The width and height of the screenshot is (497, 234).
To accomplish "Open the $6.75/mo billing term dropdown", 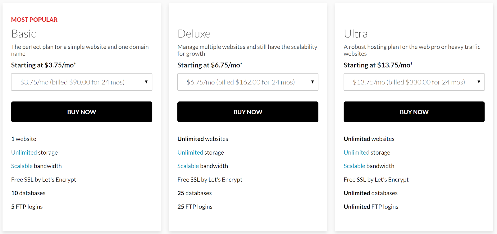I will point(248,82).
